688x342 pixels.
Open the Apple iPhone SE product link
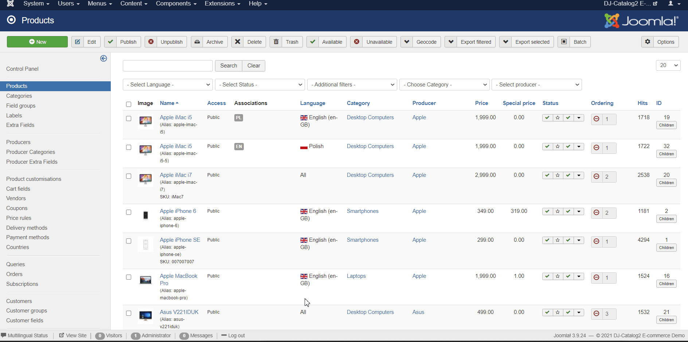coord(180,240)
